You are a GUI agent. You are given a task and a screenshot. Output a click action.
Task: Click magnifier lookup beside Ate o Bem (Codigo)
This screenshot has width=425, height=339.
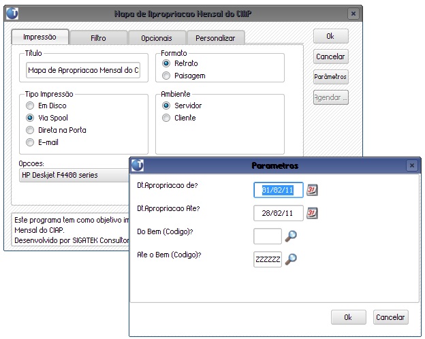[x=291, y=259]
